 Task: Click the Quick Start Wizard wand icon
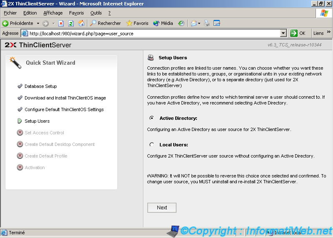(x=15, y=63)
